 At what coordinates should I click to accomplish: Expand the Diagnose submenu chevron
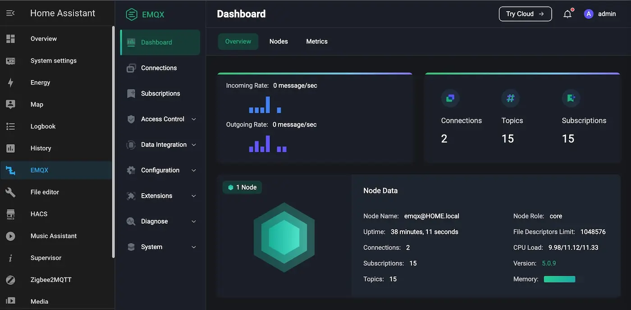pos(194,222)
